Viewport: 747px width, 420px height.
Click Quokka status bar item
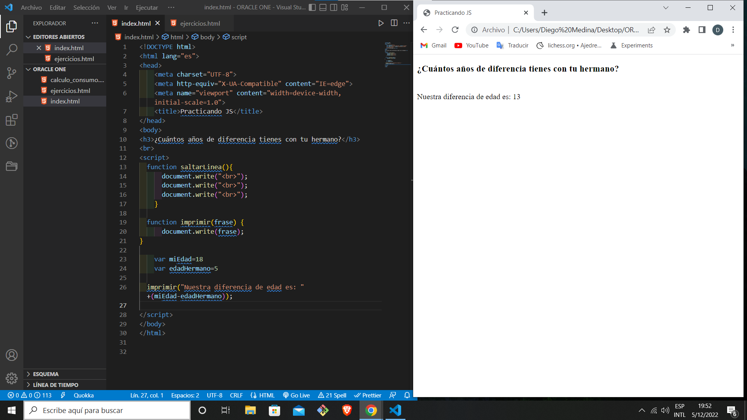(x=84, y=395)
